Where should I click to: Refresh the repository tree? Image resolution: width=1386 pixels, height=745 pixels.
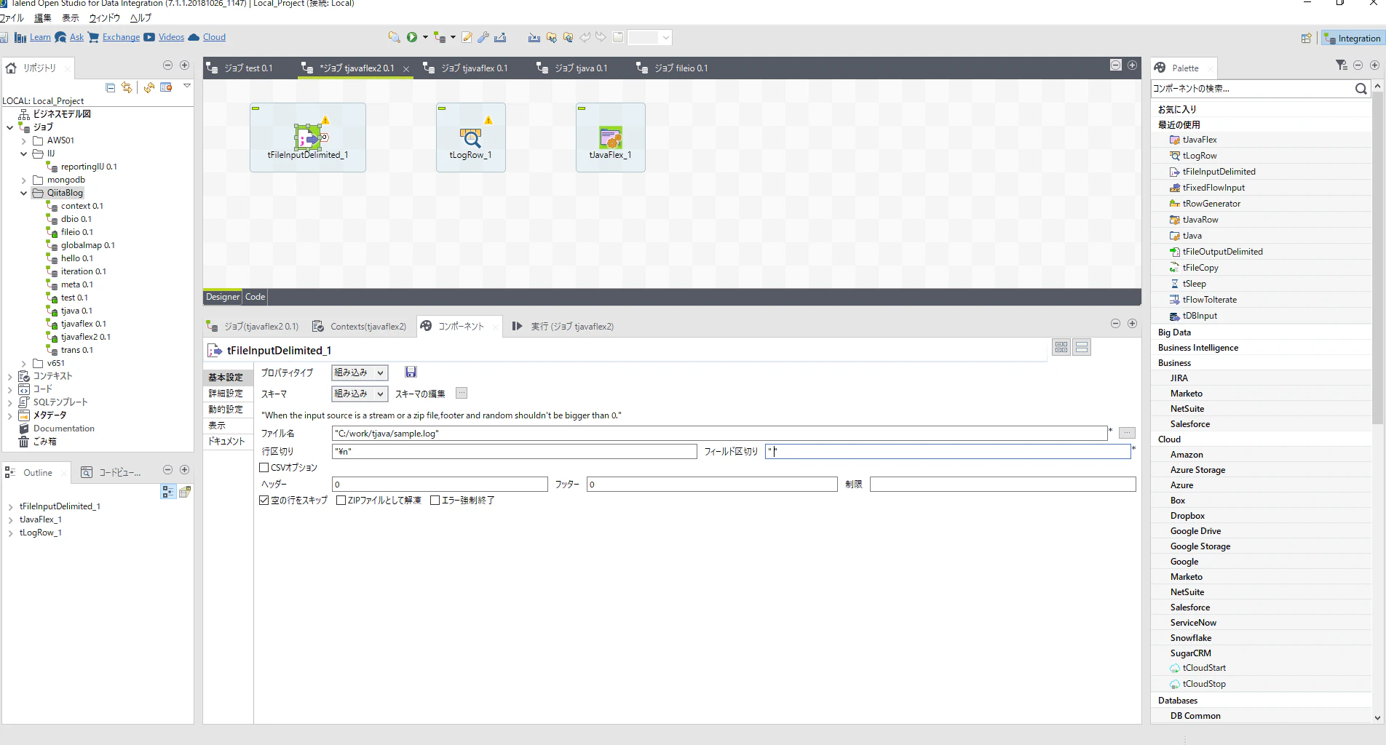(x=148, y=87)
